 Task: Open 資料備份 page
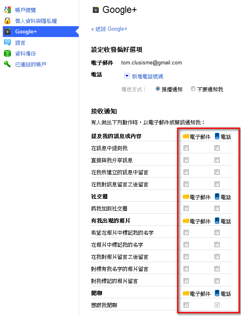[26, 54]
